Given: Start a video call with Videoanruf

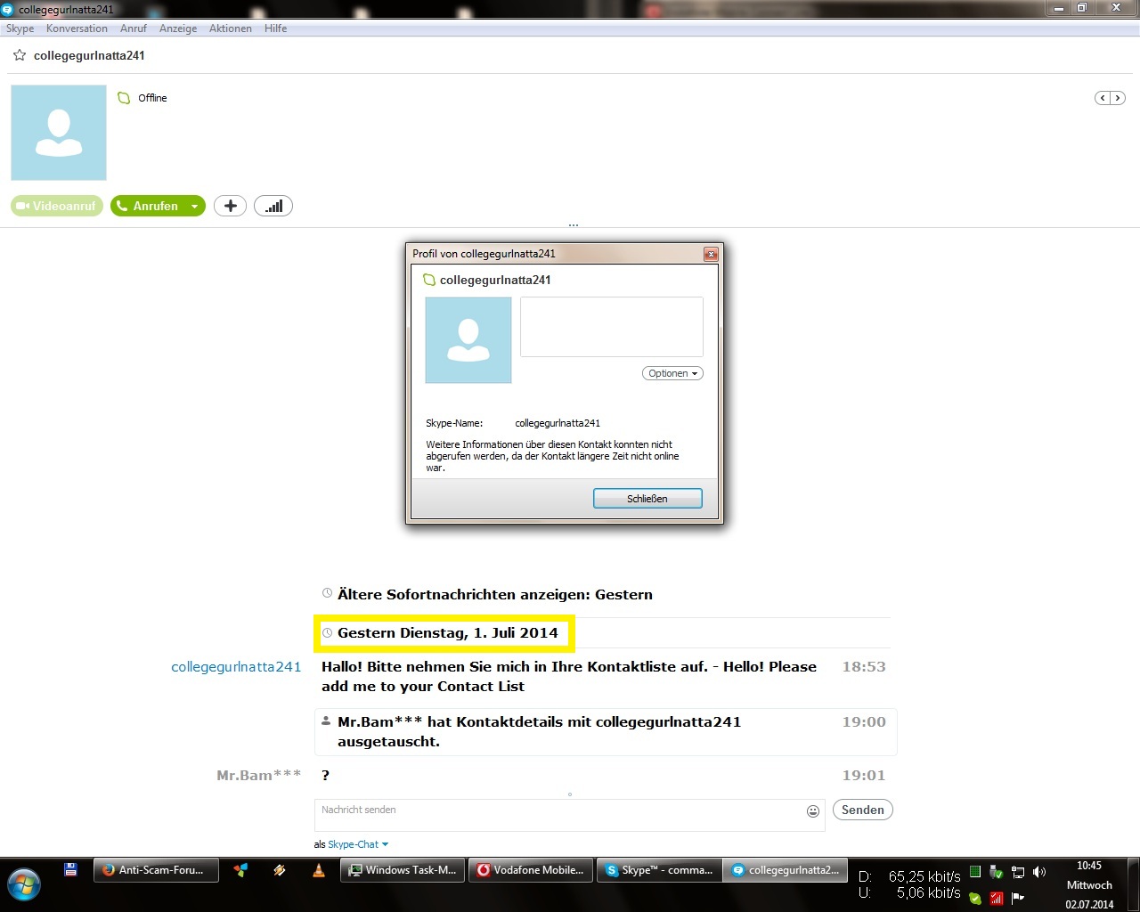Looking at the screenshot, I should coord(57,206).
